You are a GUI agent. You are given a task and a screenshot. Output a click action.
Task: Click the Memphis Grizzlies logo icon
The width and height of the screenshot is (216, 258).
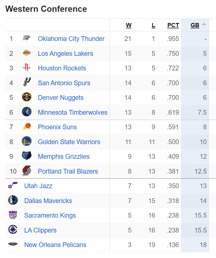click(x=27, y=156)
